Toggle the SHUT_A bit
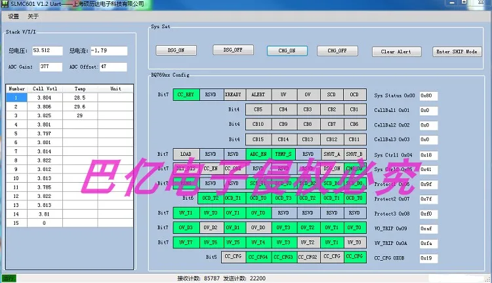This screenshot has height=283, width=492. [332, 154]
